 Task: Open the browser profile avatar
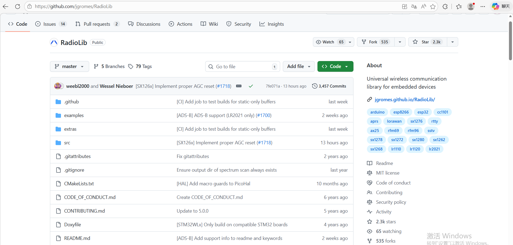[x=471, y=6]
